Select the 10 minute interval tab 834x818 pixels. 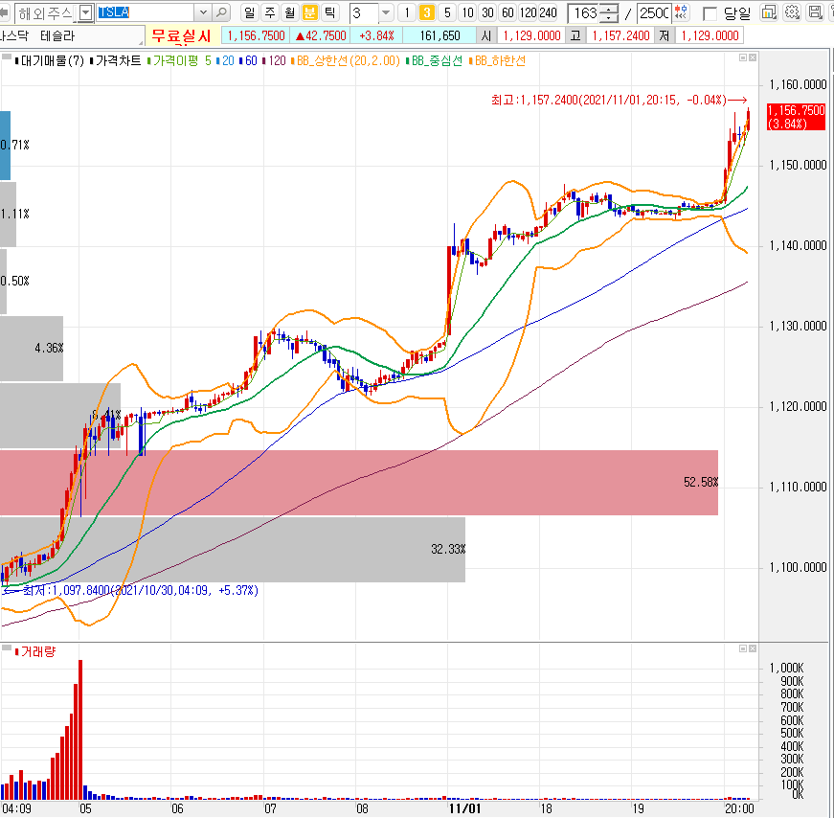(x=467, y=12)
